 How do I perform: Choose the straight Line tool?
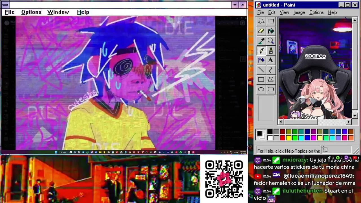pyautogui.click(x=261, y=70)
